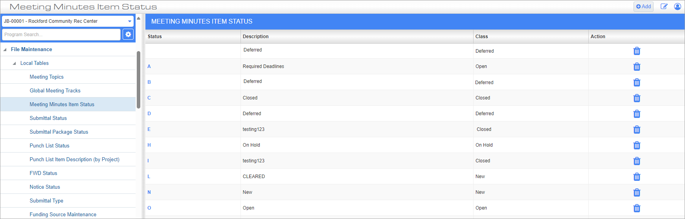This screenshot has width=685, height=219.
Task: Delete status I testing123 row
Action: pyautogui.click(x=637, y=161)
